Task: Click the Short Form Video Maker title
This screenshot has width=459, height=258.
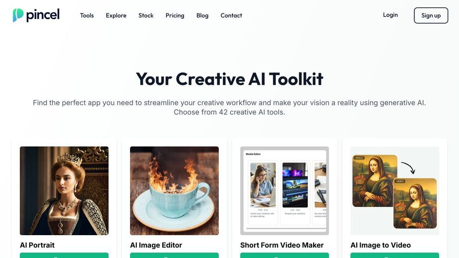Action: [282, 245]
